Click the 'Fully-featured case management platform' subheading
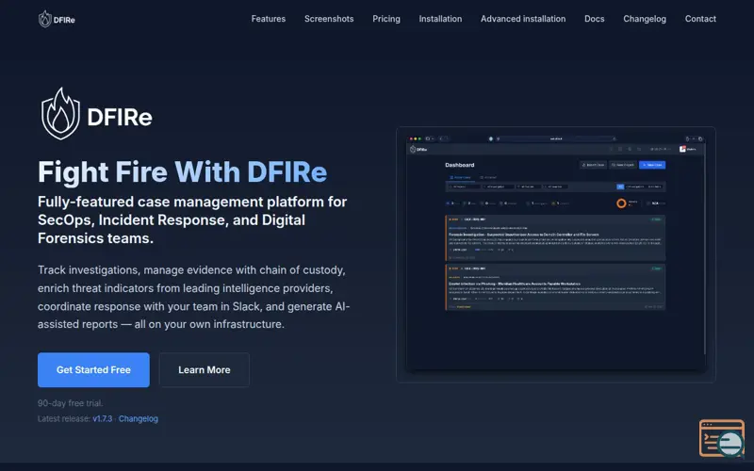 (x=192, y=219)
